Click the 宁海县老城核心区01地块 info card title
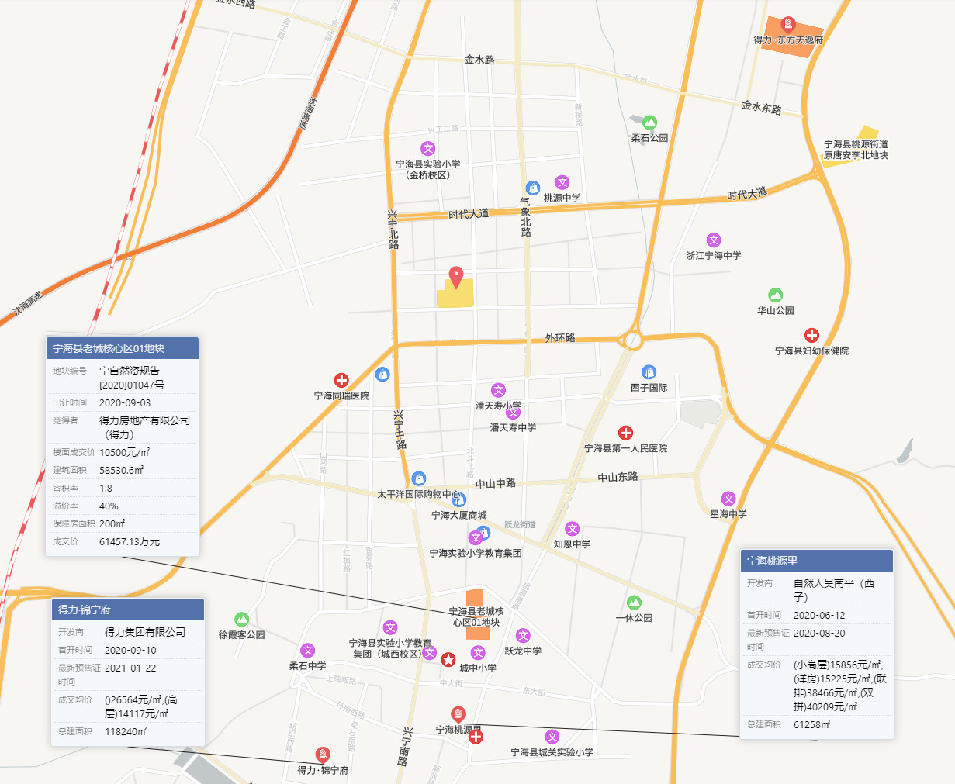Viewport: 955px width, 784px height. [123, 348]
